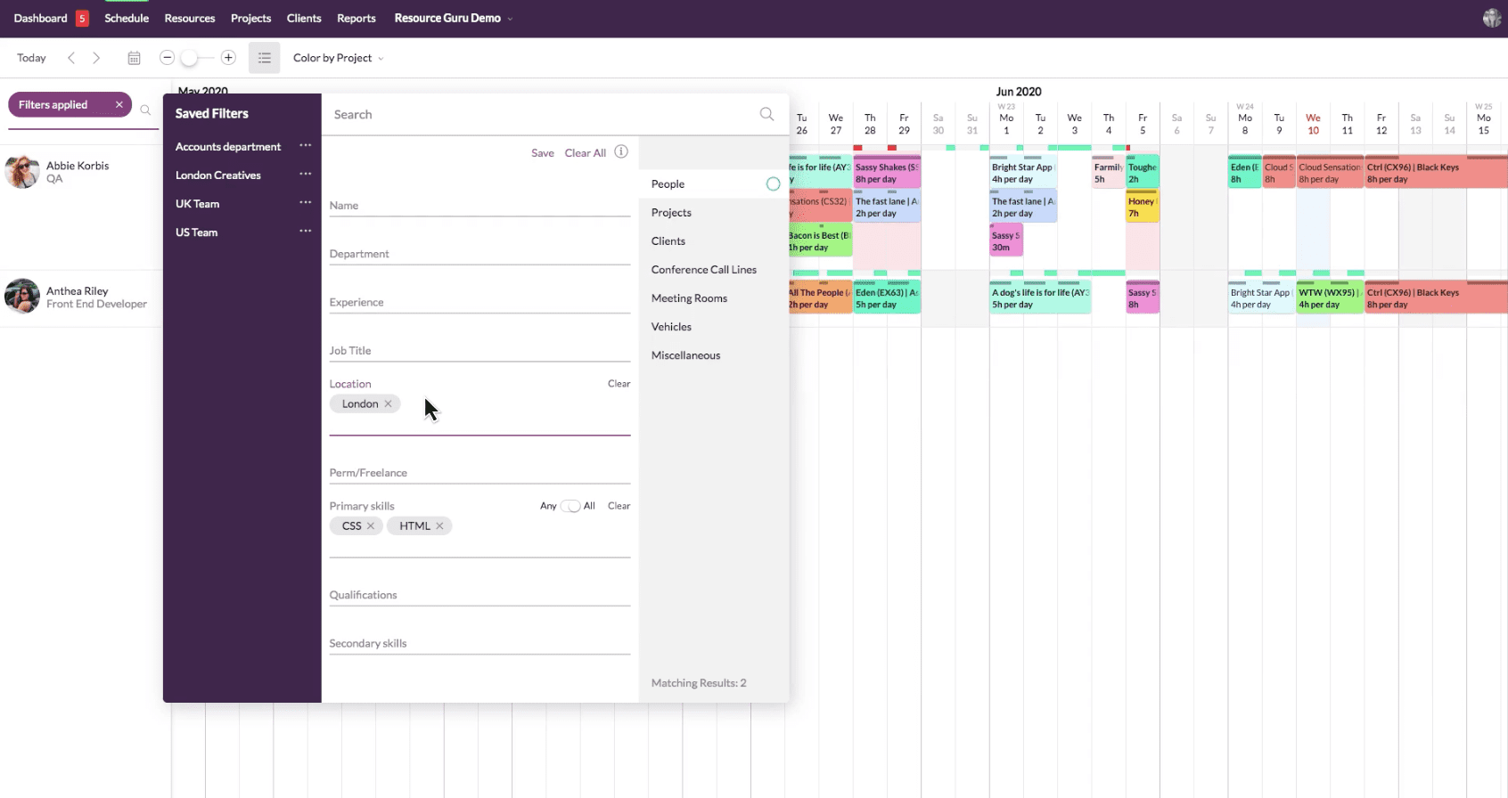
Task: Open options for London Creatives filter
Action: pos(306,174)
